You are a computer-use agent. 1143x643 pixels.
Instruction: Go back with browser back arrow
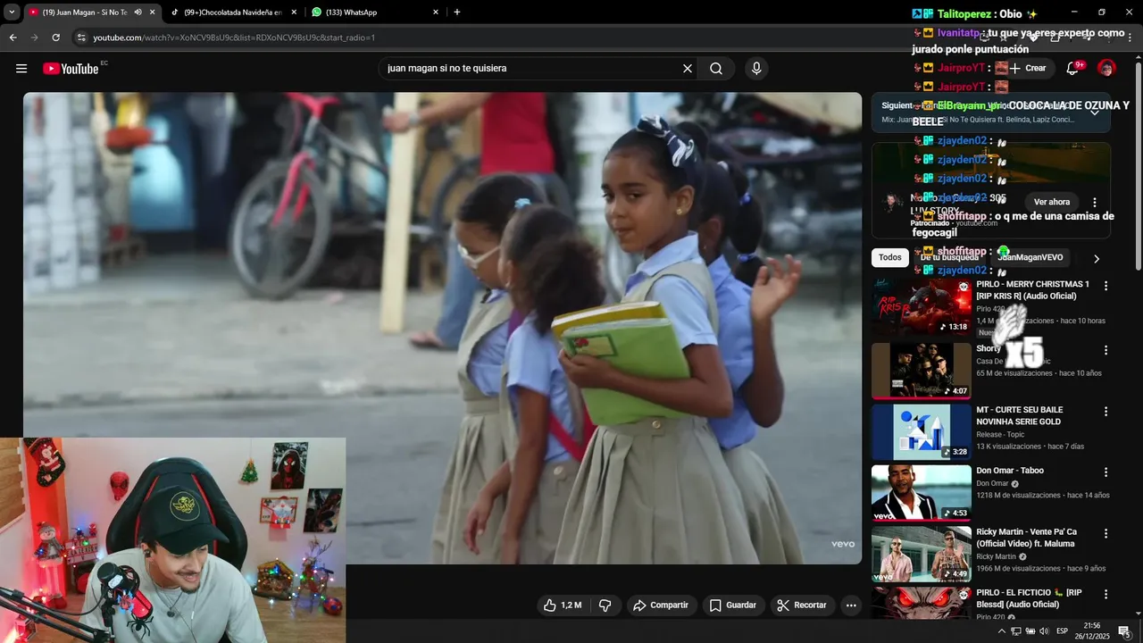pyautogui.click(x=13, y=38)
